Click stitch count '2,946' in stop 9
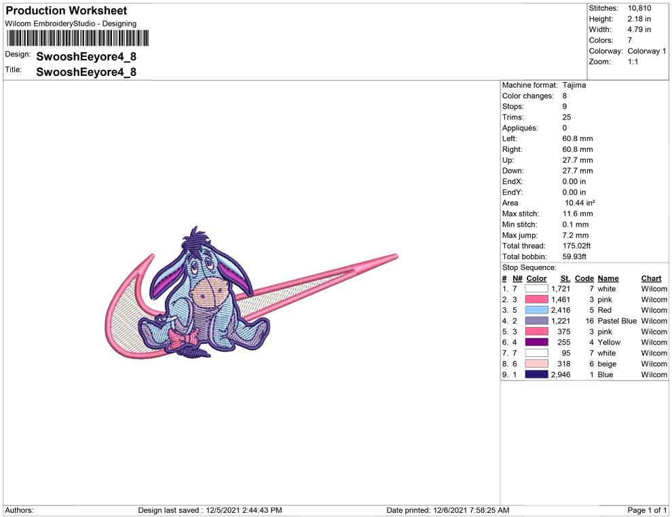Viewport: 672px width, 517px height. (561, 375)
